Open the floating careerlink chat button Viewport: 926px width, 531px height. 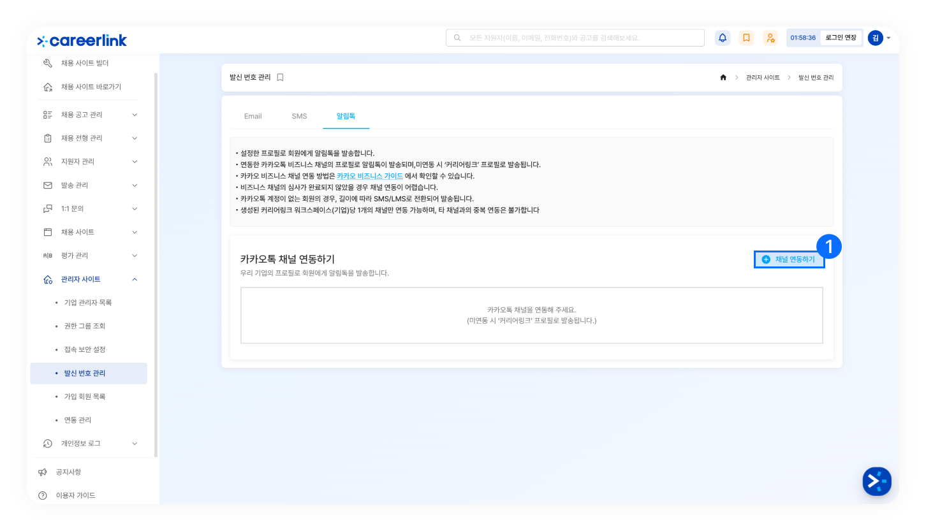click(x=877, y=481)
